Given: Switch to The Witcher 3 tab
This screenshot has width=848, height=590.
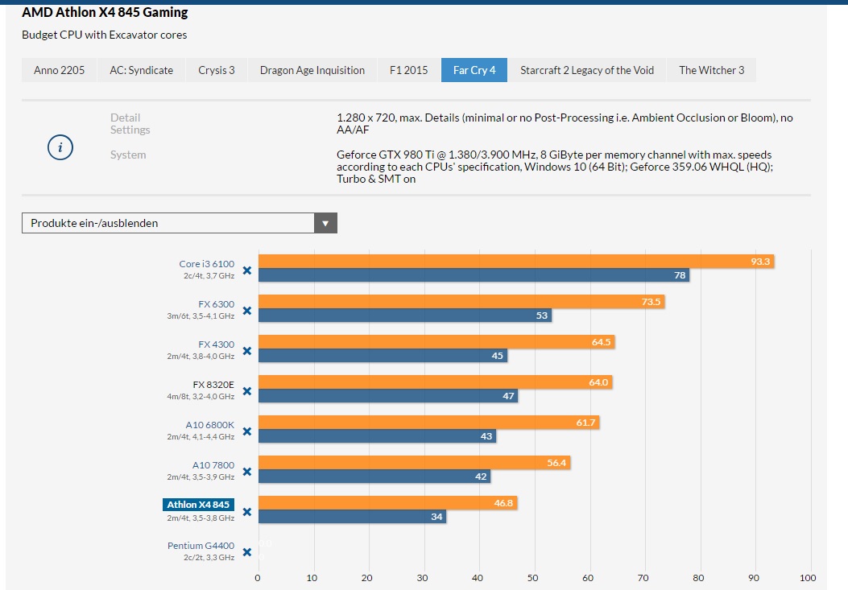Looking at the screenshot, I should click(x=712, y=70).
